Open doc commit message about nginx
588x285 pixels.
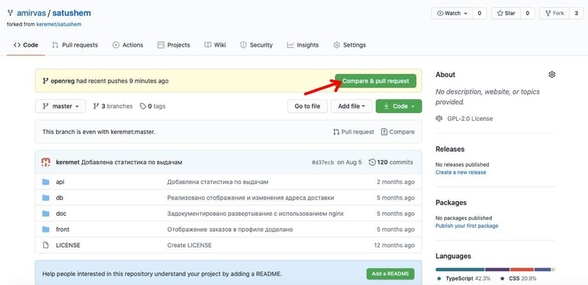tap(255, 214)
